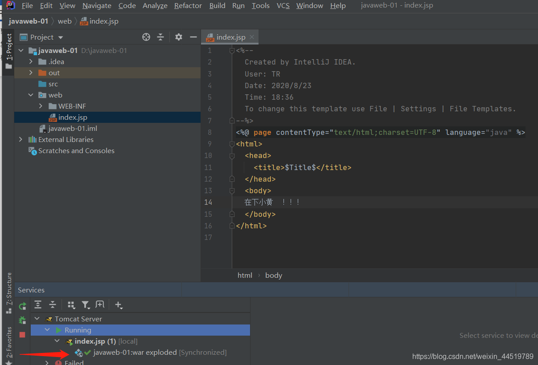Open the Refactor menu
Image resolution: width=538 pixels, height=365 pixels.
[188, 6]
